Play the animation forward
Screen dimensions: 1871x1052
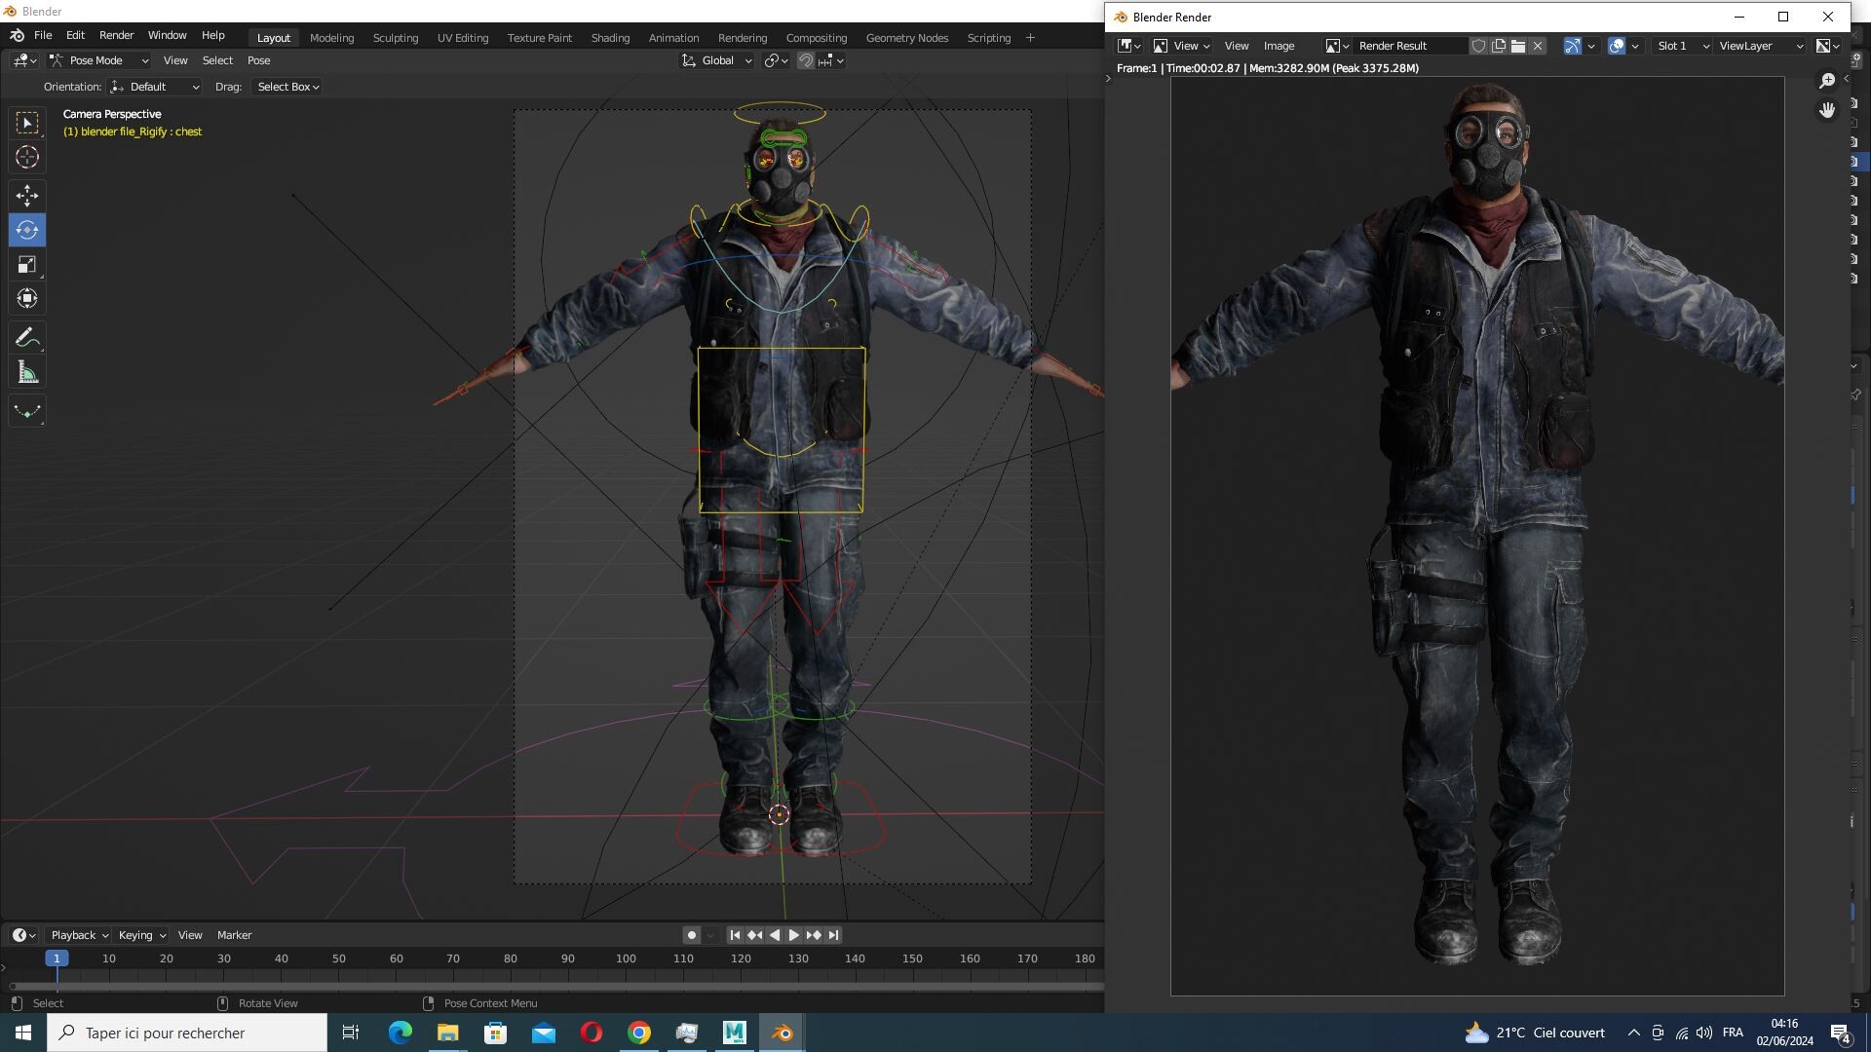tap(794, 935)
